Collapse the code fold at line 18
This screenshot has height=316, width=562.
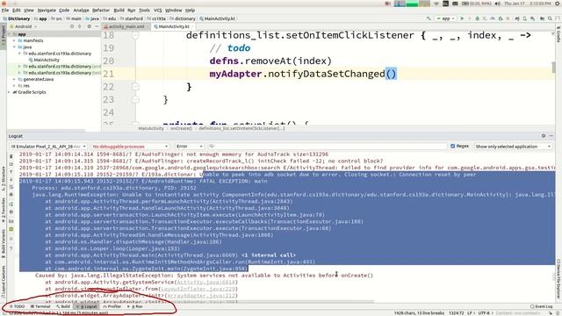(x=135, y=35)
